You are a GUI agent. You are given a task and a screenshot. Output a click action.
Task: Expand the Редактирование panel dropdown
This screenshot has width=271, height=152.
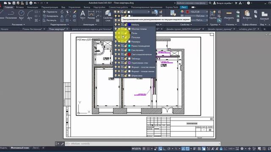pyautogui.click(x=60, y=24)
